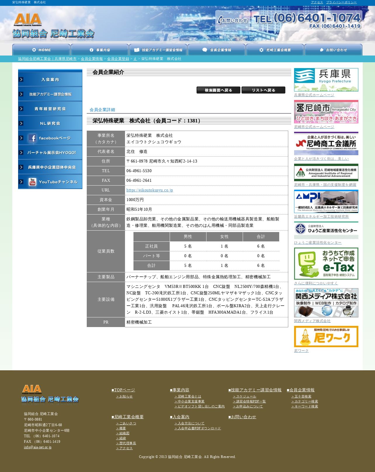The width and height of the screenshot is (375, 472).
Task: Click 企業と人が活きづく街は、美しい link
Action: (321, 159)
